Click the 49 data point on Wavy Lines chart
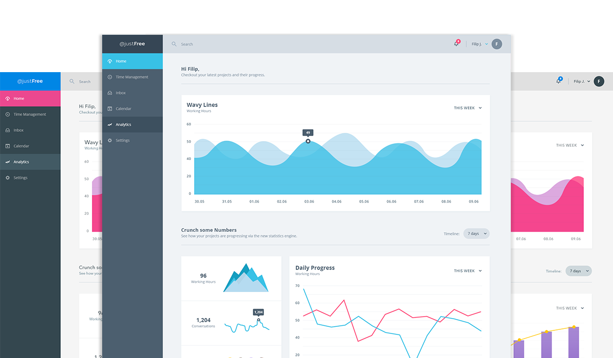This screenshot has width=613, height=358. coord(308,141)
